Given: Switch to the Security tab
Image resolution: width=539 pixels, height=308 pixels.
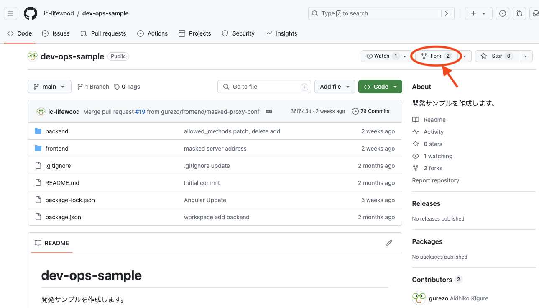Looking at the screenshot, I should coord(238,33).
